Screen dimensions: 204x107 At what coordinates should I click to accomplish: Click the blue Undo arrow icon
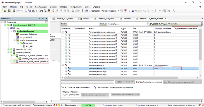tap(18, 11)
